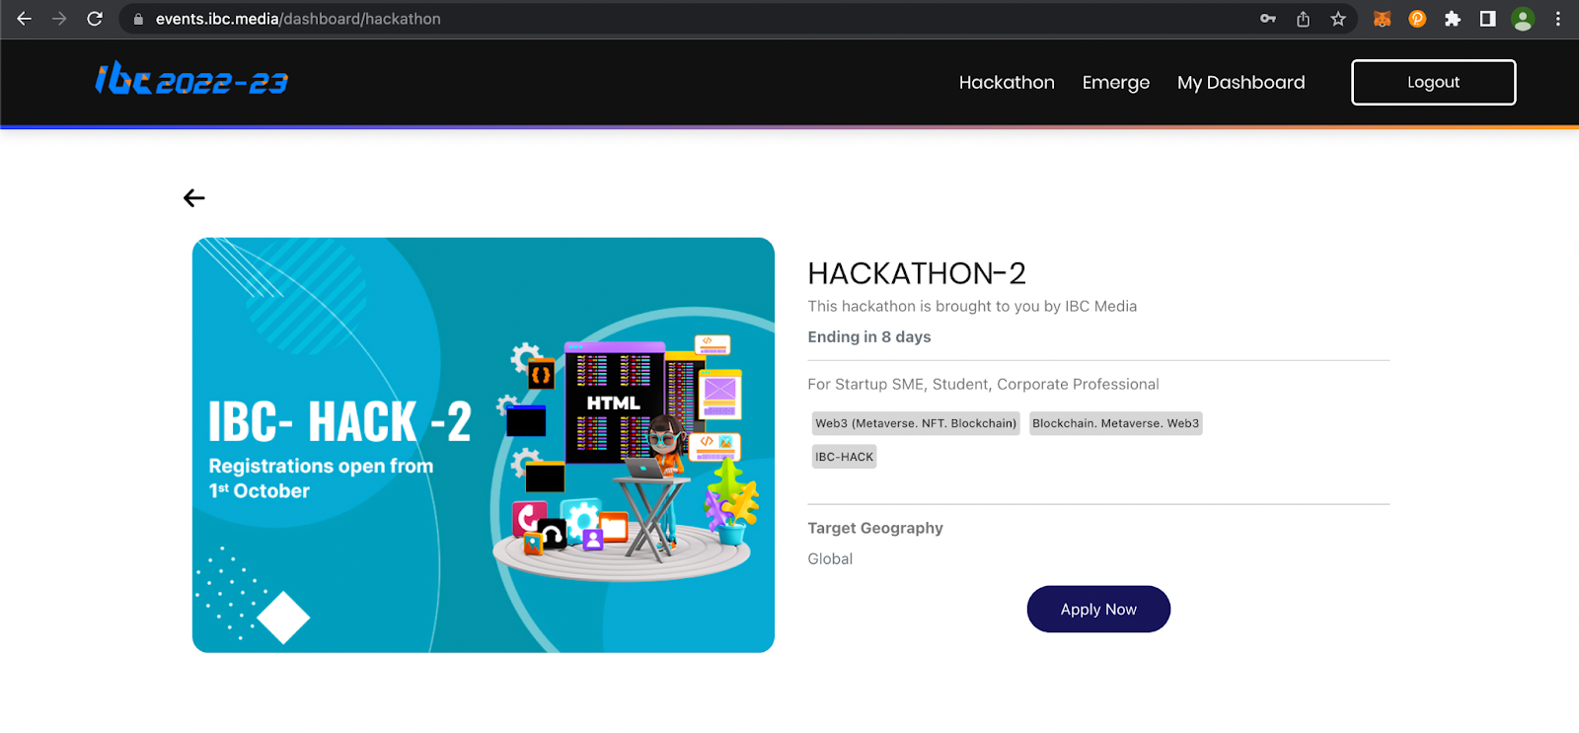Viewport: 1579px width, 733px height.
Task: Go back with browser back arrow
Action: 24,19
